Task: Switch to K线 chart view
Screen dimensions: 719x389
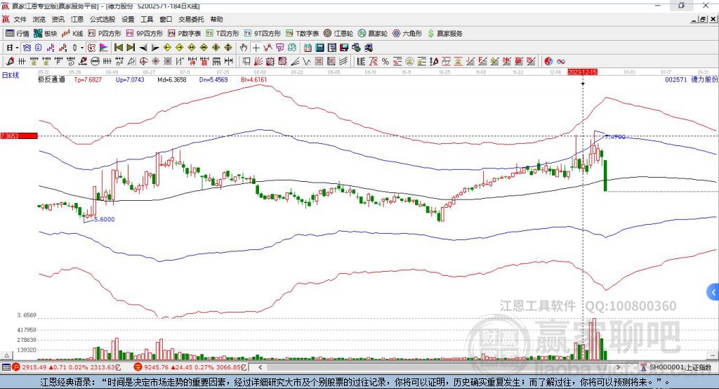Action: 72,34
